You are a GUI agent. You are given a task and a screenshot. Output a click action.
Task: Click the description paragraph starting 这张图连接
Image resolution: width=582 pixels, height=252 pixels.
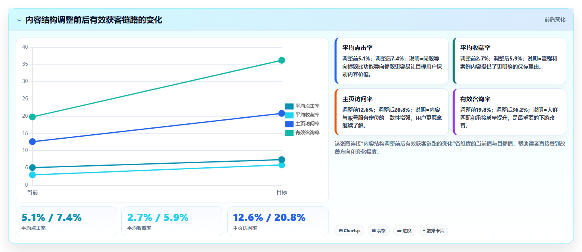point(450,148)
